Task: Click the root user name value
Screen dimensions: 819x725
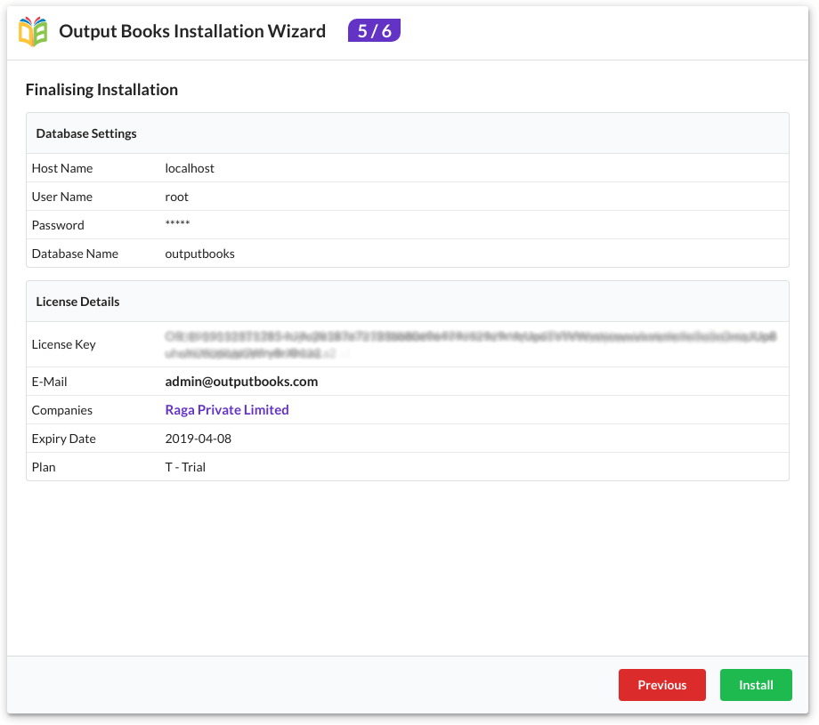Action: coord(176,197)
